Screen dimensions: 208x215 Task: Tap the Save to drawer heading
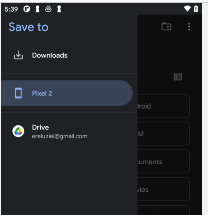click(29, 27)
